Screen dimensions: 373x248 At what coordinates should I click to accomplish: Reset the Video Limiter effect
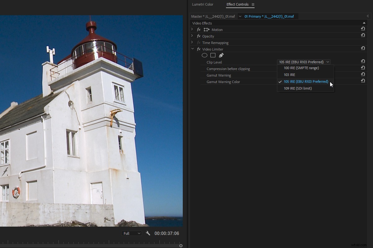pos(363,48)
